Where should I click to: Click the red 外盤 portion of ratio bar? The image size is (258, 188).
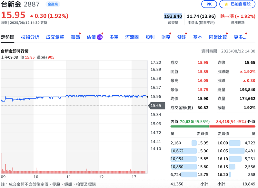(x=232, y=127)
